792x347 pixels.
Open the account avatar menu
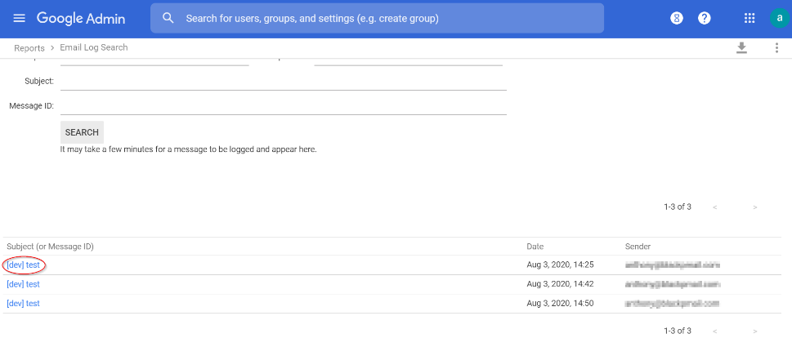tap(778, 18)
